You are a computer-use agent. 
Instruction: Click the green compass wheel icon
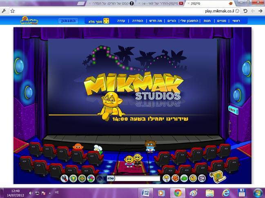point(82,178)
